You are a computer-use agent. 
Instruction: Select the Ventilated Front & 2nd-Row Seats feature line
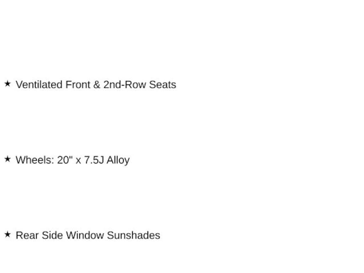click(96, 85)
